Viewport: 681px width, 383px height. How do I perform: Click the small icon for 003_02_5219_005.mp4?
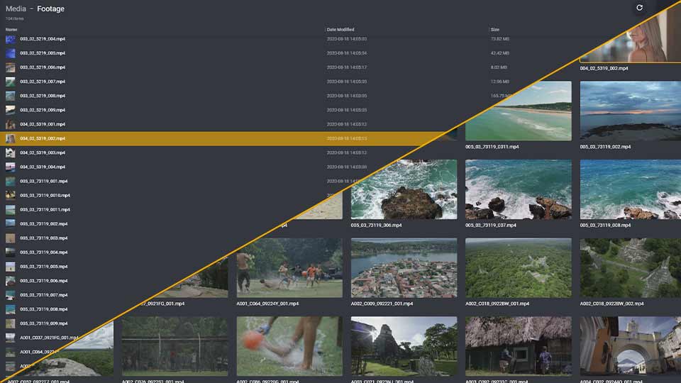(11, 53)
